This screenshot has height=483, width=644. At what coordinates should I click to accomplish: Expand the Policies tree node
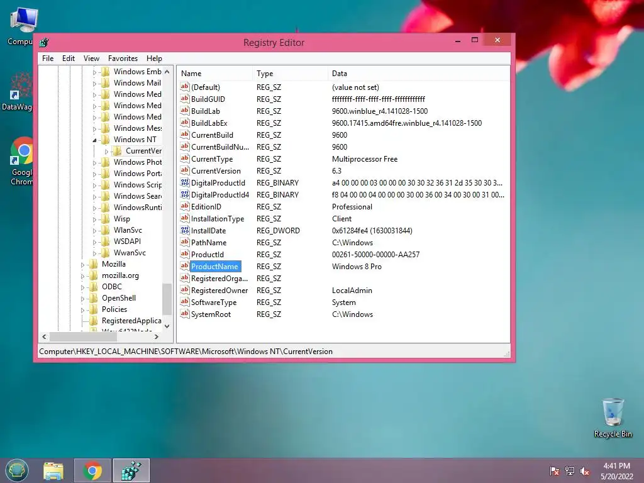point(82,310)
